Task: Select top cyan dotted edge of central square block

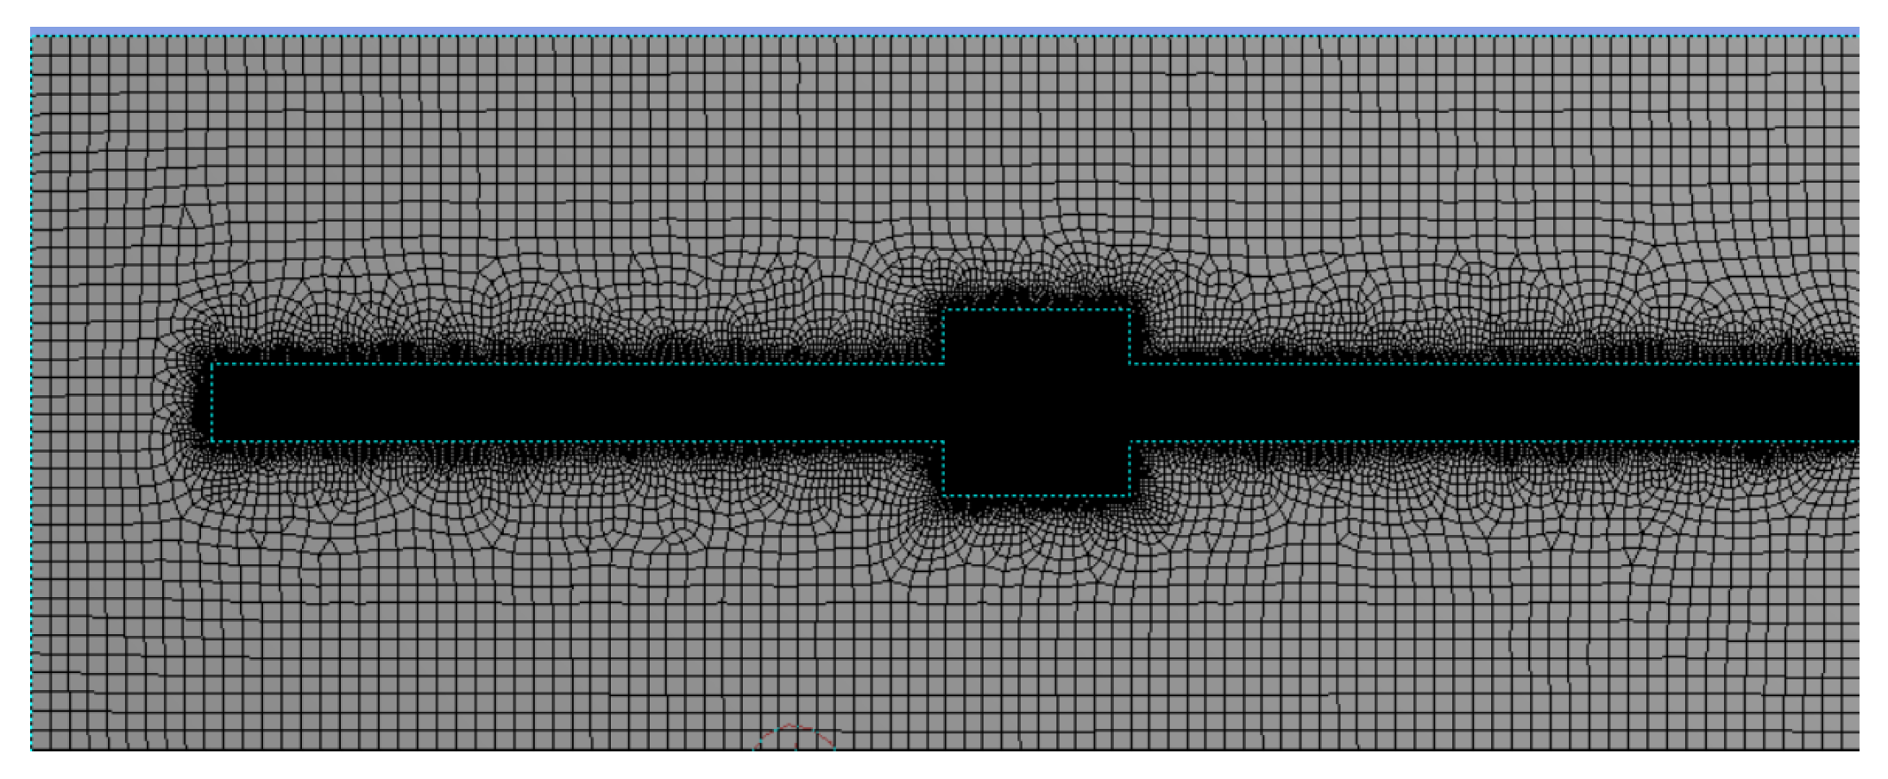Action: (1035, 310)
